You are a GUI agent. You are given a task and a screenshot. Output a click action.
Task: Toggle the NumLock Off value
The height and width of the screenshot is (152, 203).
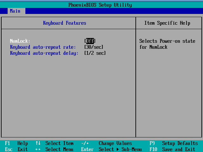[x=90, y=41]
